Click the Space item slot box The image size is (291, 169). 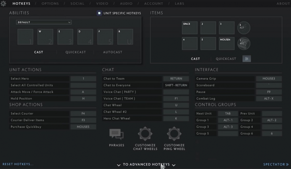(189, 28)
